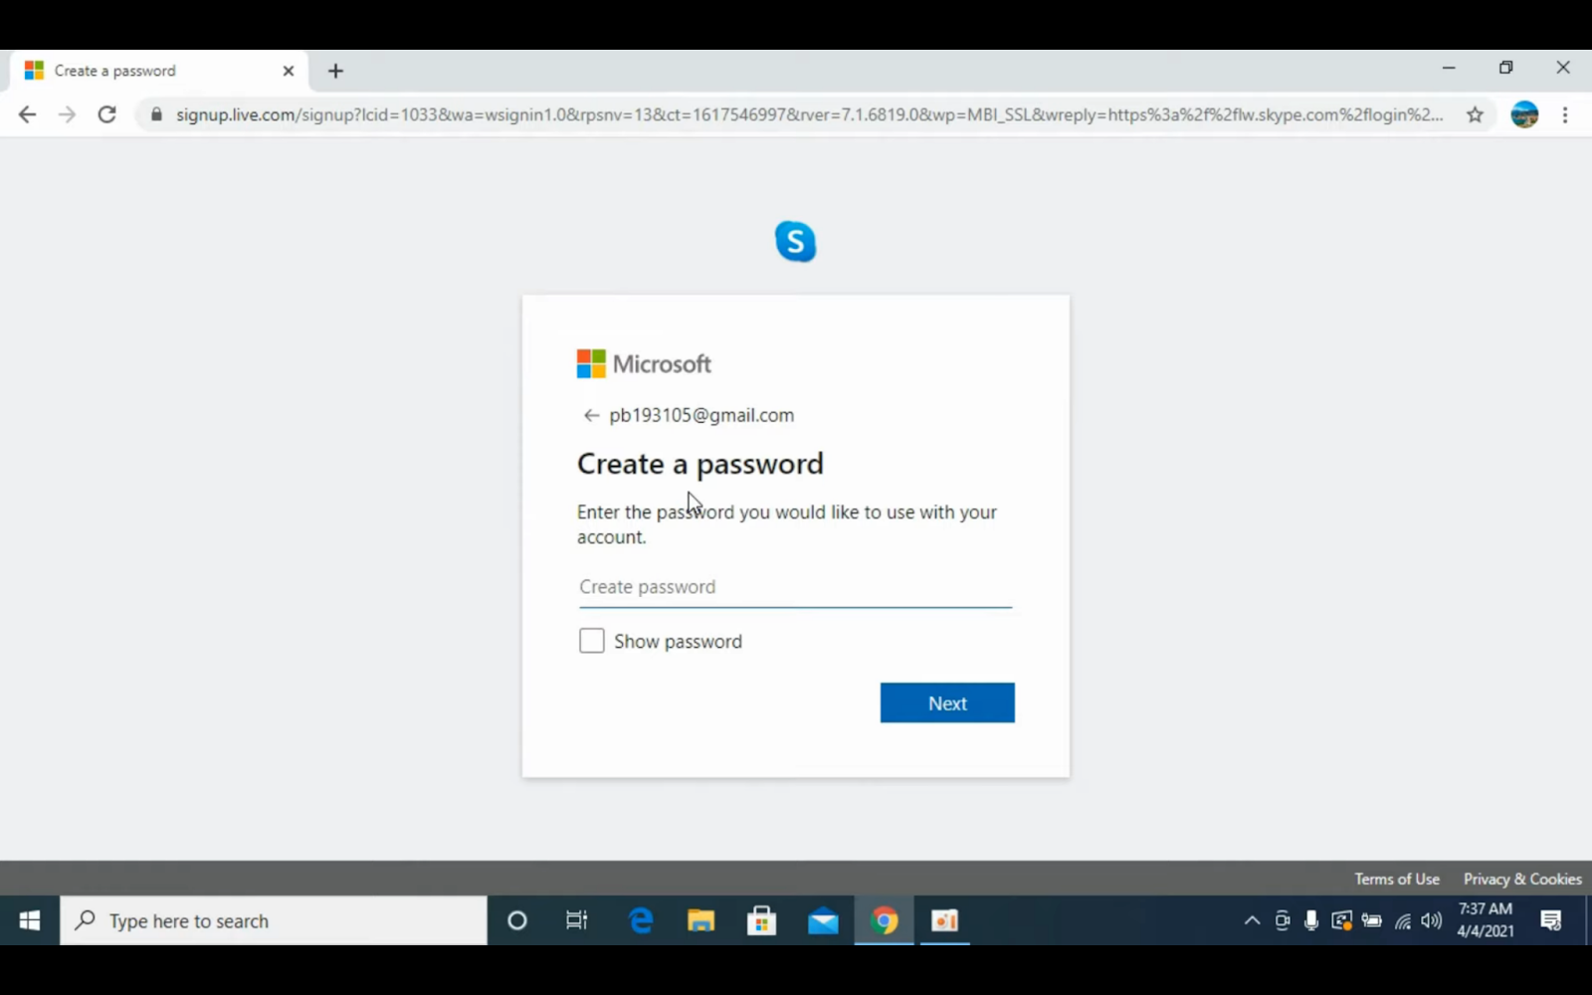The width and height of the screenshot is (1592, 995).
Task: Close the 'Create a password' tab
Action: (289, 71)
